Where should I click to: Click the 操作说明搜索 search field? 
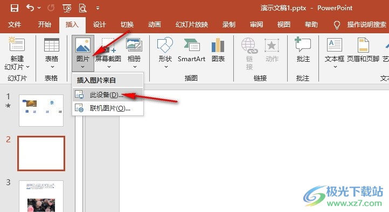(x=367, y=25)
